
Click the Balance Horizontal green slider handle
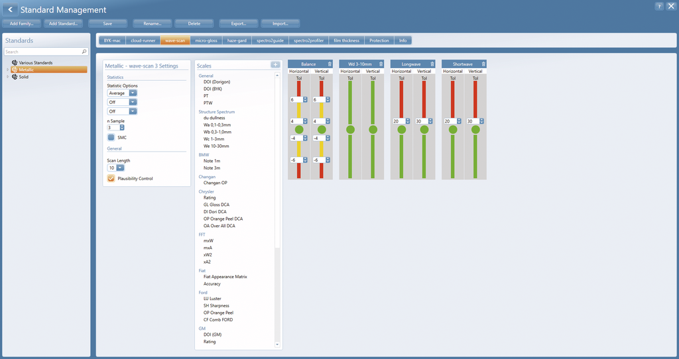299,129
